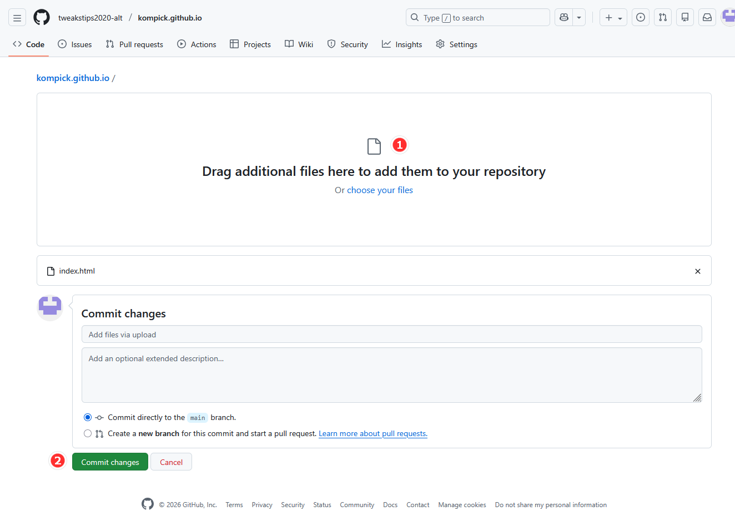Image resolution: width=735 pixels, height=516 pixels.
Task: Select commit directly to the main branch
Action: [x=87, y=417]
